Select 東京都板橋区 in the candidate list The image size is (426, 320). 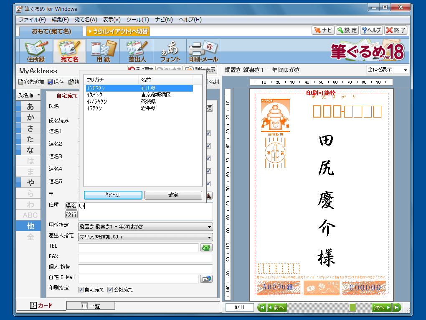tap(139, 95)
